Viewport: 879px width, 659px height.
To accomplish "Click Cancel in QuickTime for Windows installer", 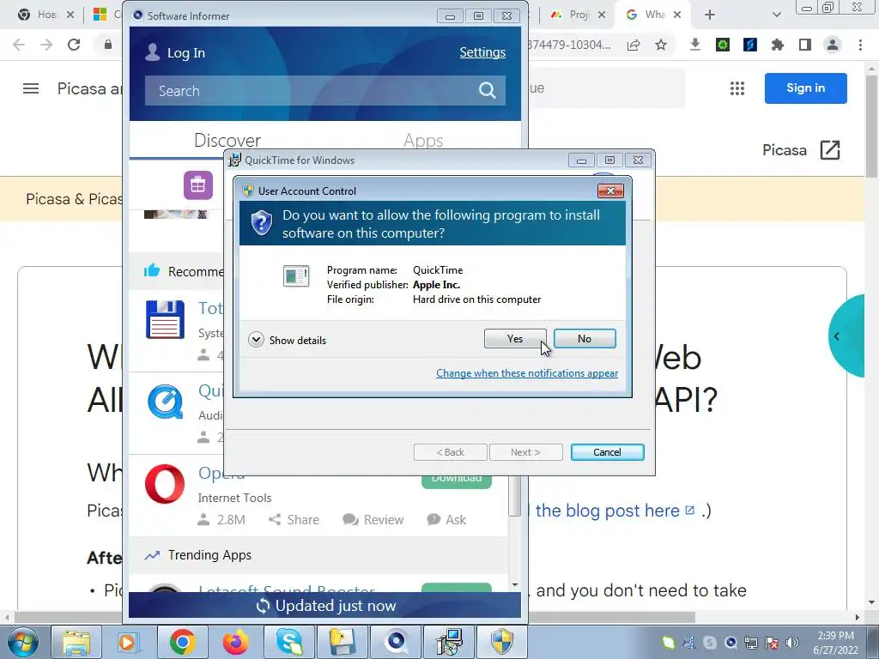I will click(607, 452).
